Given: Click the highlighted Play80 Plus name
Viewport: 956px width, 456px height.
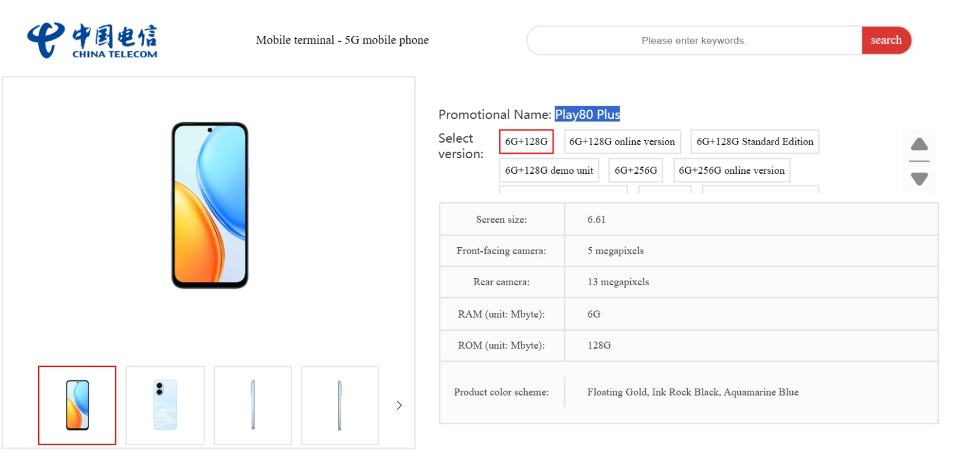Looking at the screenshot, I should [587, 114].
